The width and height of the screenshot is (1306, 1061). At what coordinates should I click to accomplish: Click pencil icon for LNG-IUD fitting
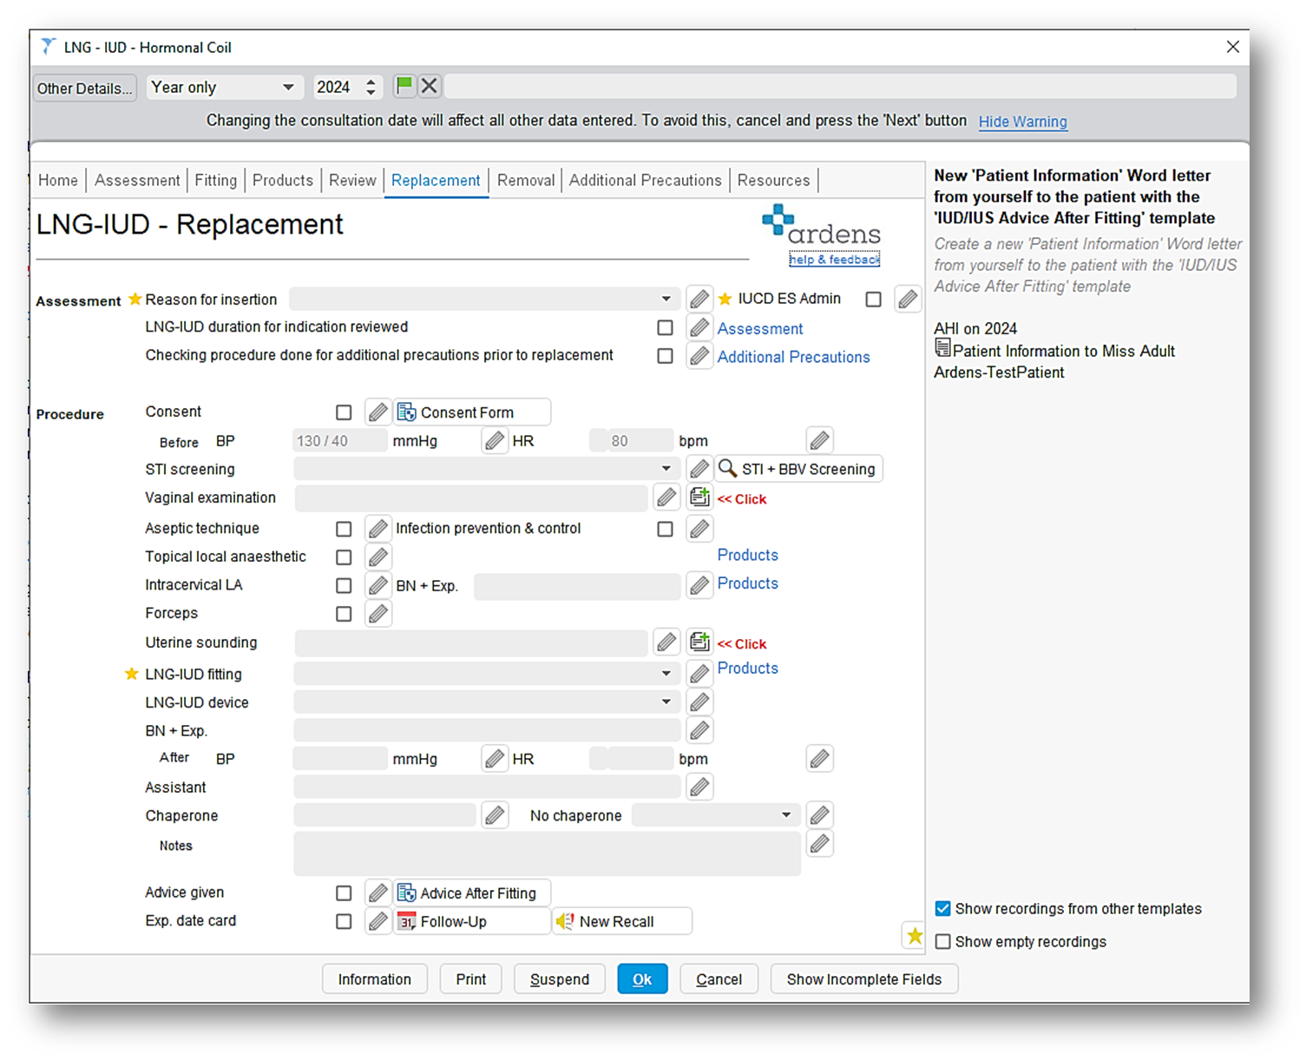(699, 674)
